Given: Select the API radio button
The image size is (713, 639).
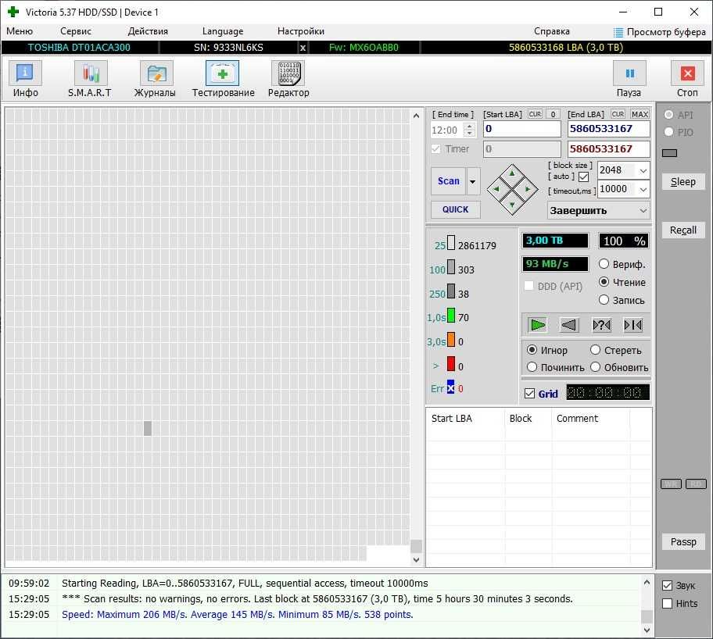Looking at the screenshot, I should coord(668,115).
